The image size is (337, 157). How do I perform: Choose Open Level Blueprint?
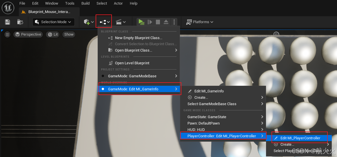139,63
